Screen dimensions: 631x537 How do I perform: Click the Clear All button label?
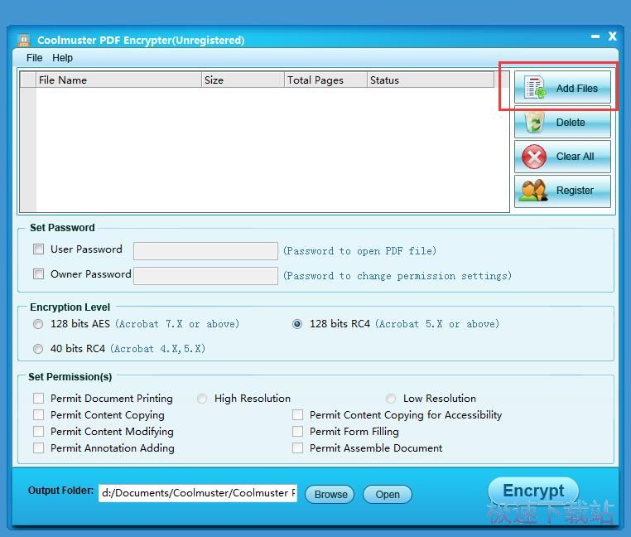[575, 157]
